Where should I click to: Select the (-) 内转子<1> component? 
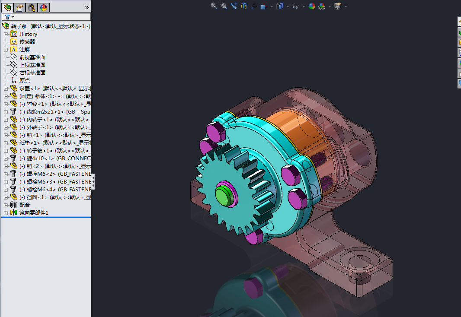(x=55, y=120)
